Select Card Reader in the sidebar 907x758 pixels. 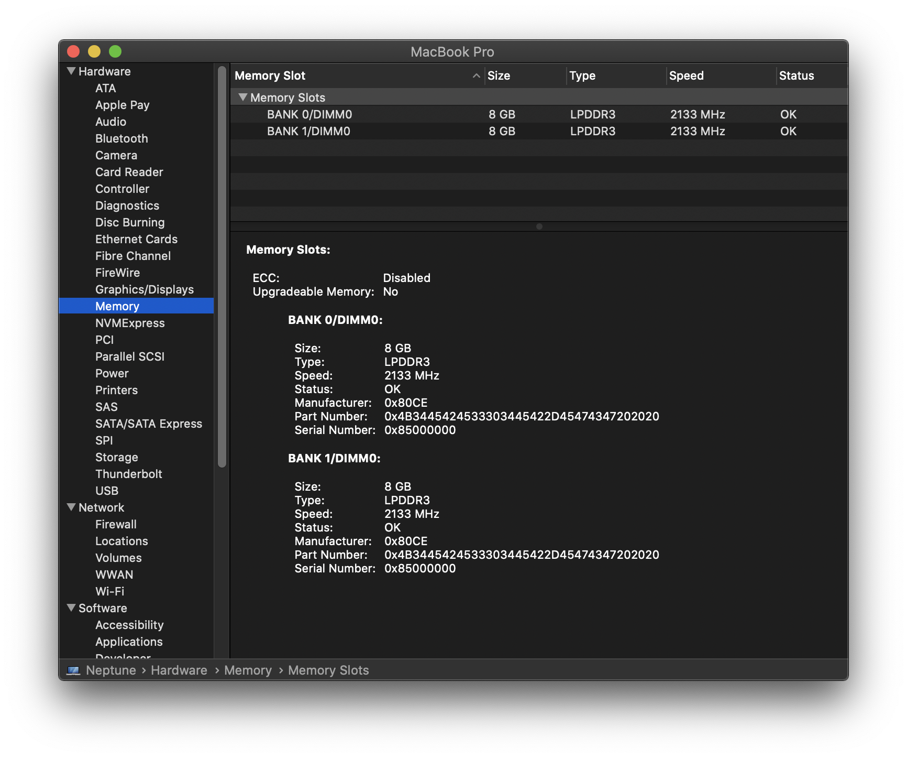tap(129, 172)
